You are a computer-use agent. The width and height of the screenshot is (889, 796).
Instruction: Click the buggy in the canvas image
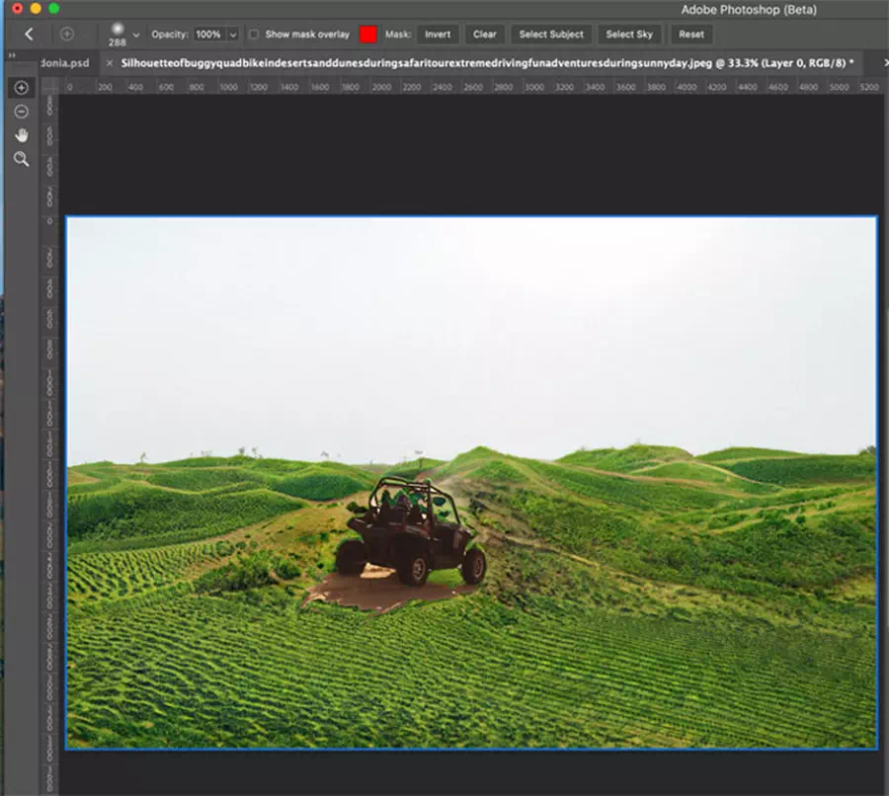click(412, 531)
